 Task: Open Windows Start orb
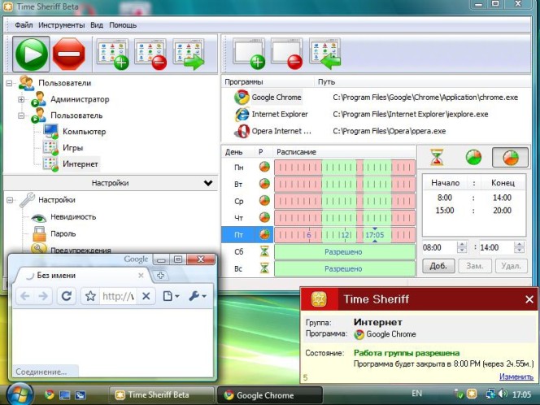click(20, 394)
